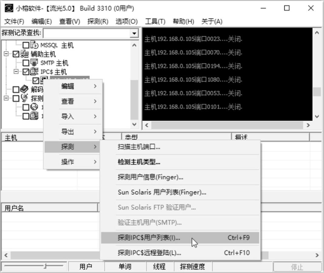Image resolution: width=324 pixels, height=273 pixels.
Task: Toggle the MSSQL 主机 checkbox
Action: pyautogui.click(x=26, y=45)
